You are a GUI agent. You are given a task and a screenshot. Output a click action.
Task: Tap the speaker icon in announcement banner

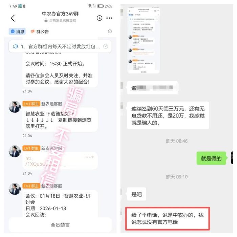(16, 46)
